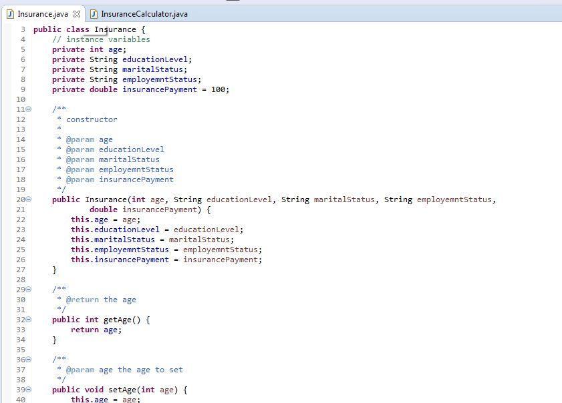
Task: Click the this.maritalStatus assignment line
Action: (134, 240)
